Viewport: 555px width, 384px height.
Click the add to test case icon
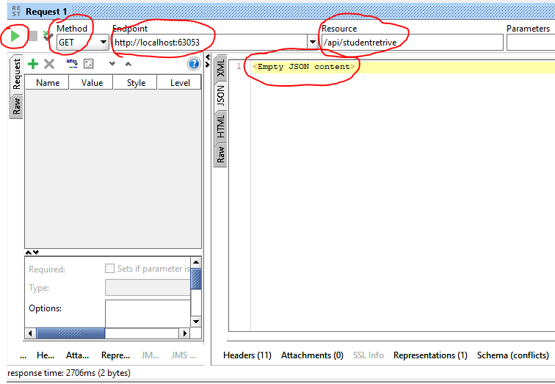(48, 36)
